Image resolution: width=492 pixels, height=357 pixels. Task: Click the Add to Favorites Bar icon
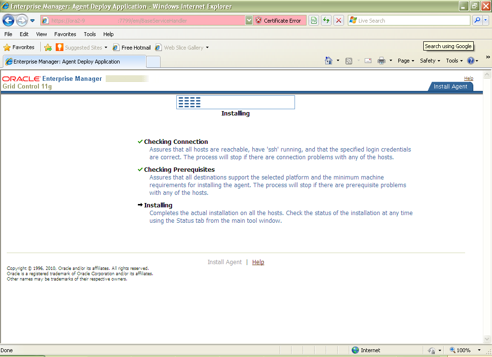click(48, 48)
